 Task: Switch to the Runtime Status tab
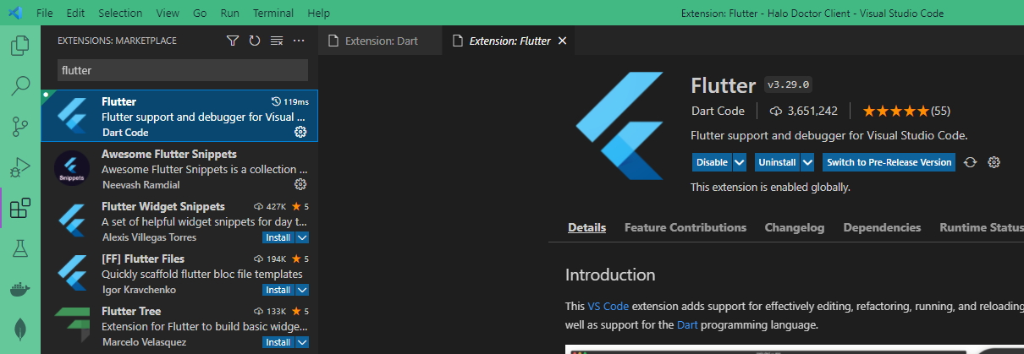point(981,227)
